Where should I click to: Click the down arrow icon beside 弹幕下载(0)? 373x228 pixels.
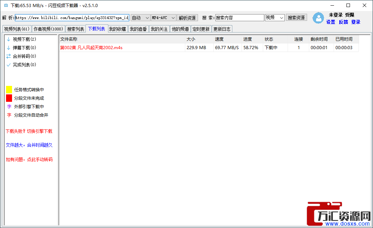pos(9,48)
